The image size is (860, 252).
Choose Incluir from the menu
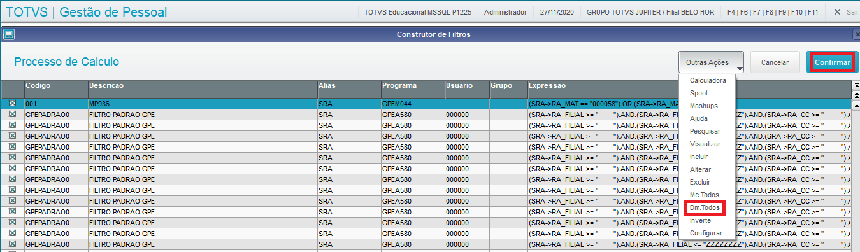pos(698,157)
